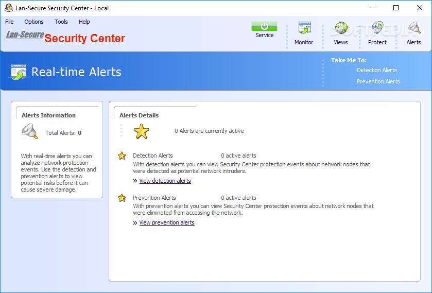The image size is (432, 293).
Task: Click the 'Real-time Alerts' page title
Action: pyautogui.click(x=76, y=72)
